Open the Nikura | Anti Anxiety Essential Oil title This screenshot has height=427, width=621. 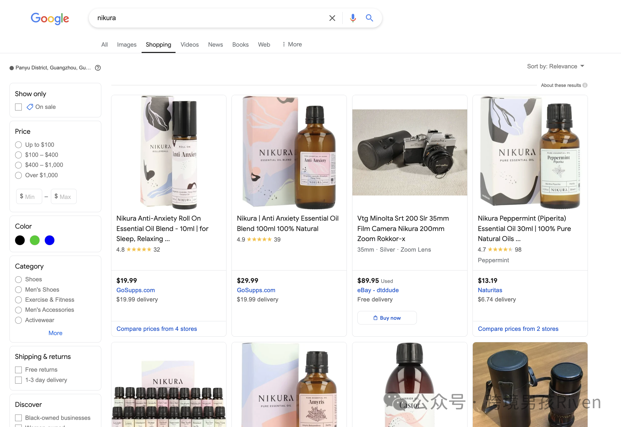point(288,223)
